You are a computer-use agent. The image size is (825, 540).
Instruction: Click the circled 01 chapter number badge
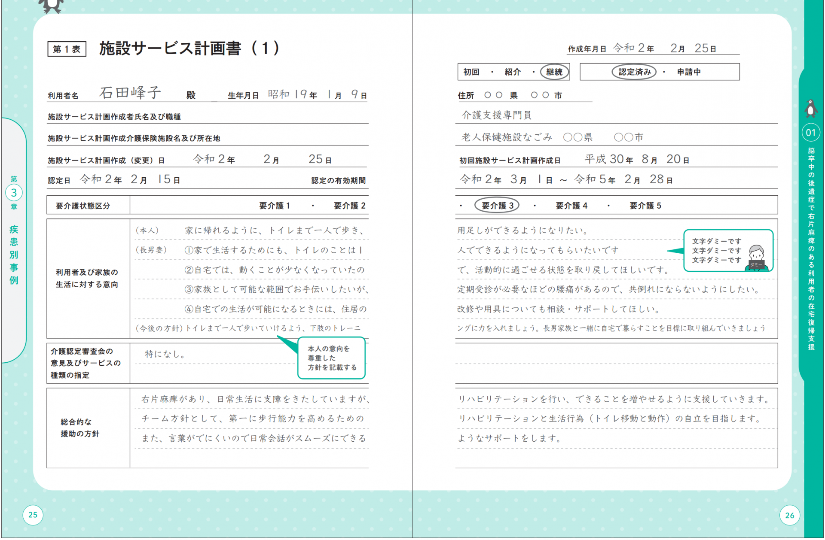pyautogui.click(x=810, y=133)
